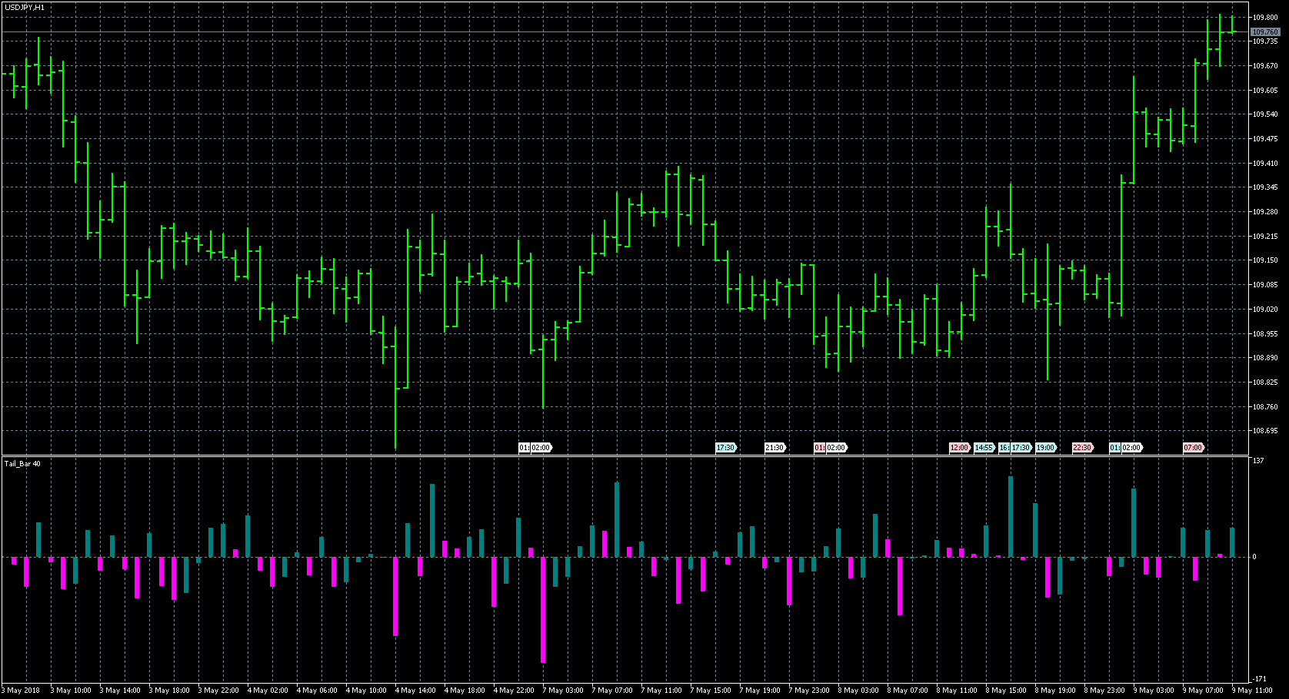
Task: Click the 8 May 15:00 time label
Action: (1006, 691)
